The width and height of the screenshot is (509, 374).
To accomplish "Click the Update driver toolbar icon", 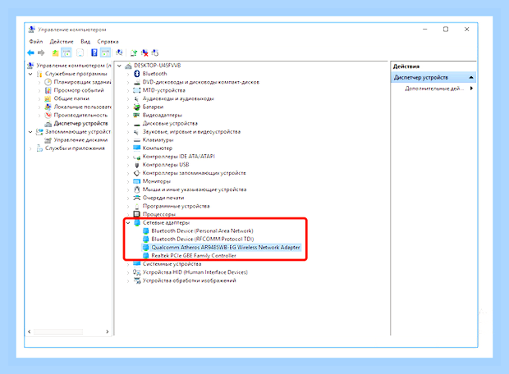I will click(134, 52).
